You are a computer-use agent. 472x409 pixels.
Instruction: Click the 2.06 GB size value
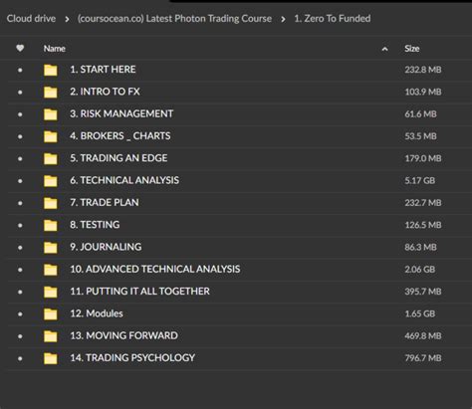pos(420,270)
